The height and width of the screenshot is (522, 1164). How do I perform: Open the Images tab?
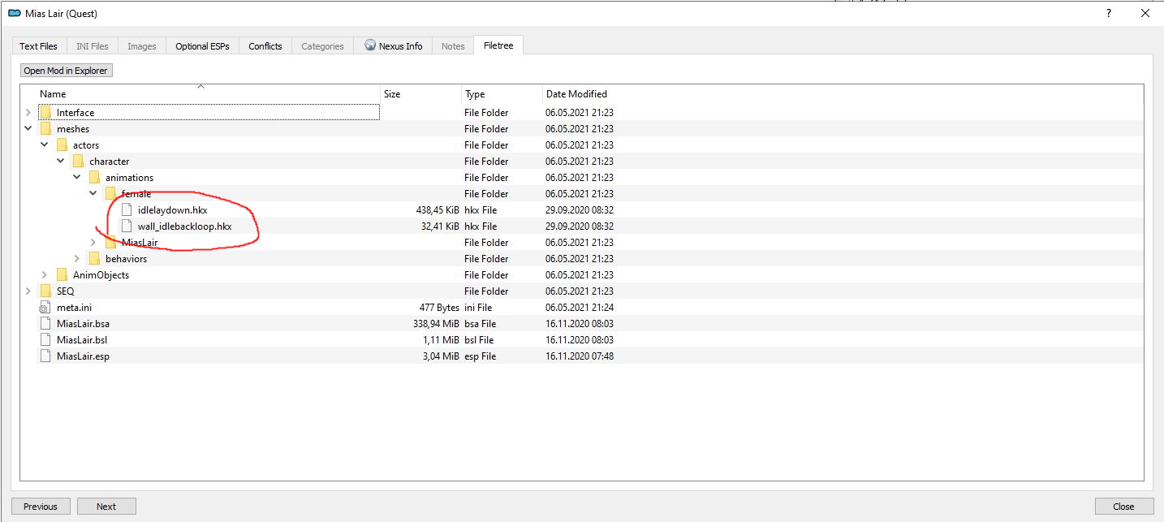point(141,46)
